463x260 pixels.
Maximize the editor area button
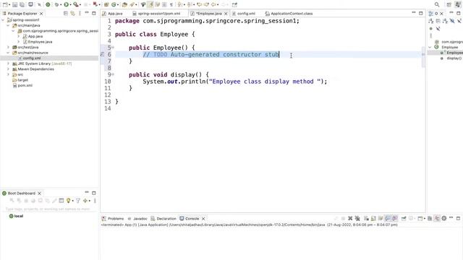421,13
